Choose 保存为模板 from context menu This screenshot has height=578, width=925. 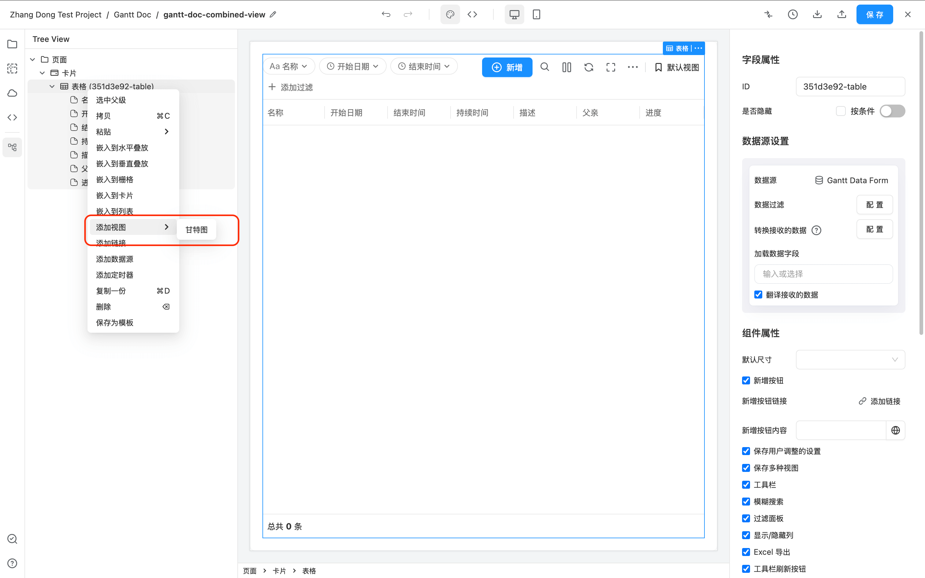[x=133, y=323]
